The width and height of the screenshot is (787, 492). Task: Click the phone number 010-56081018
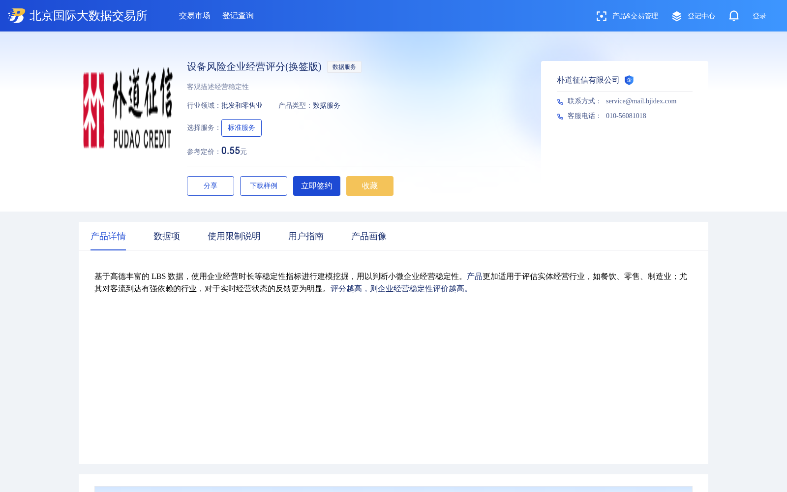point(626,116)
